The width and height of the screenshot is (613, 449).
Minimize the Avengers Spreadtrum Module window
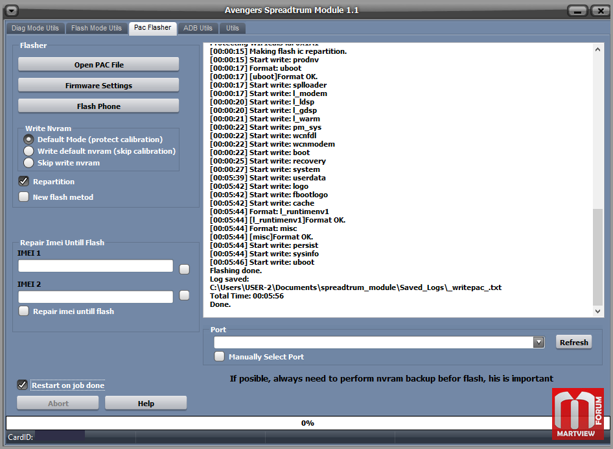(x=577, y=11)
